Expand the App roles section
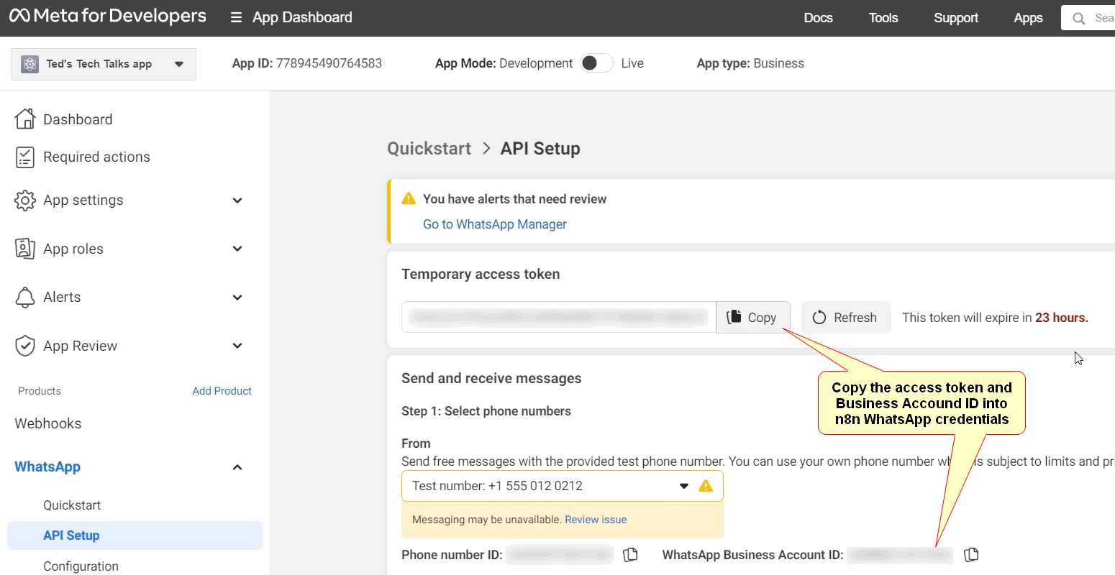 click(237, 249)
